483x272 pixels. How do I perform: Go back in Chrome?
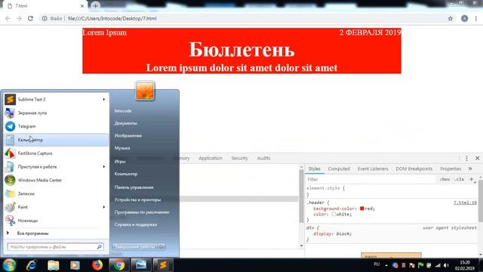(x=8, y=18)
